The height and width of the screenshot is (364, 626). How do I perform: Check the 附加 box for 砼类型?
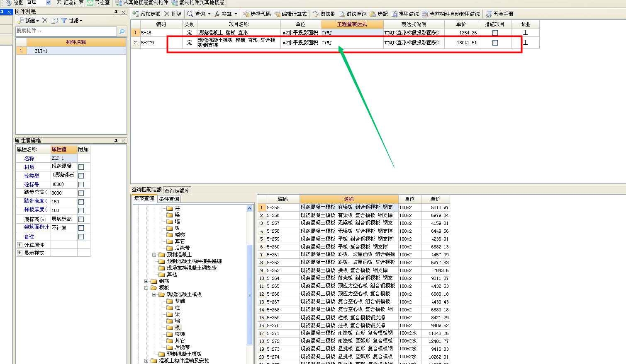(81, 176)
